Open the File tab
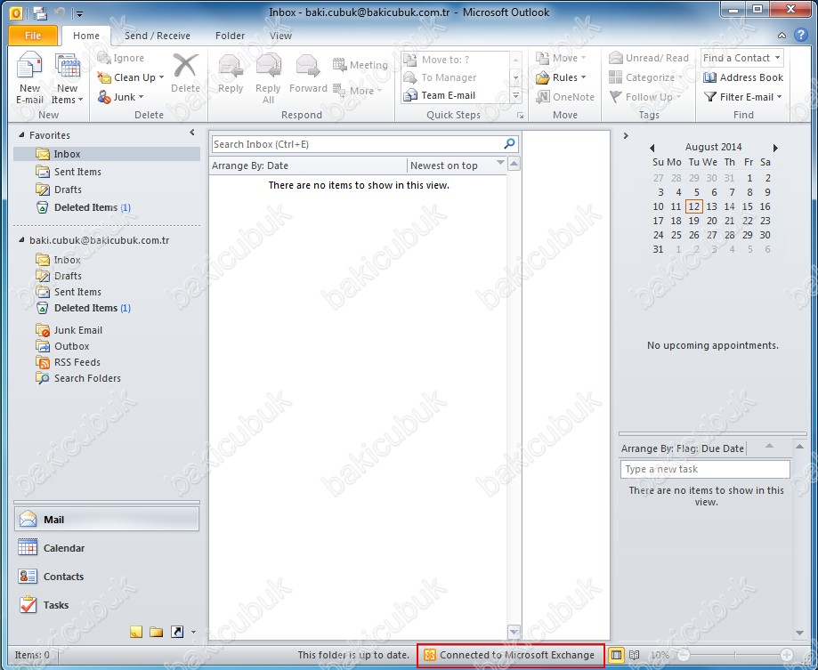 click(x=33, y=36)
